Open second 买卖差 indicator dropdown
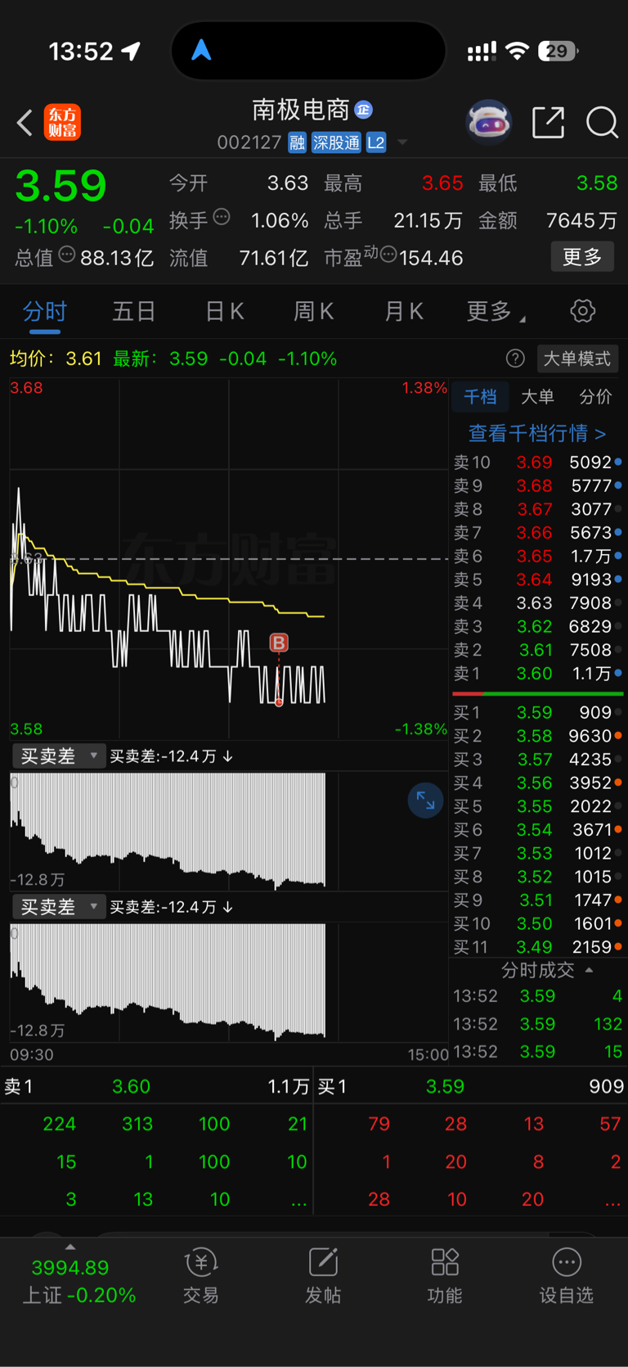 click(58, 907)
